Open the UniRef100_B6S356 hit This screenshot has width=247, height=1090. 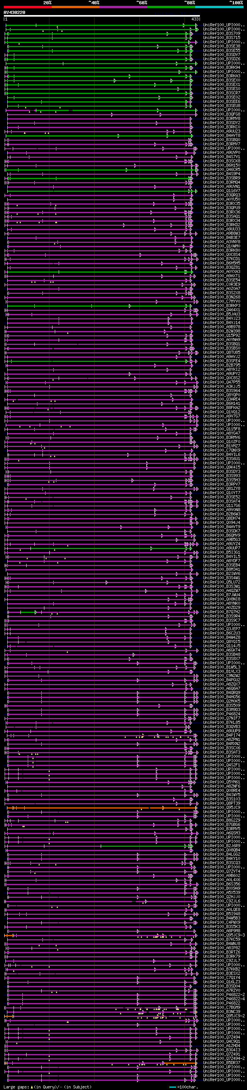[x=222, y=884]
